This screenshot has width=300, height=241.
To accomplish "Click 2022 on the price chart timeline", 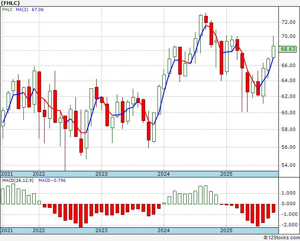I will [39, 174].
